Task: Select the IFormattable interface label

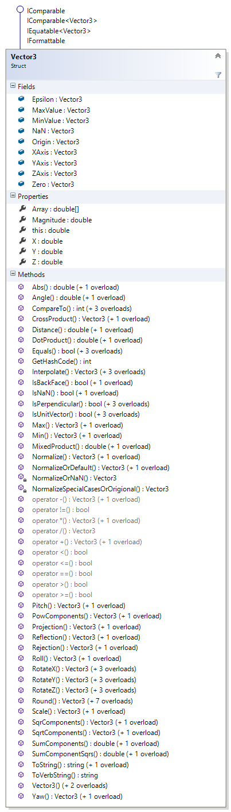Action: tap(46, 41)
